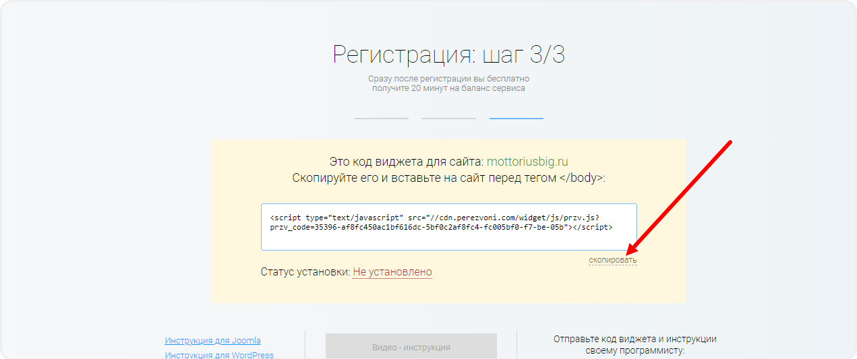The image size is (857, 359).
Task: Click inside the widget code text box
Action: coord(449,227)
